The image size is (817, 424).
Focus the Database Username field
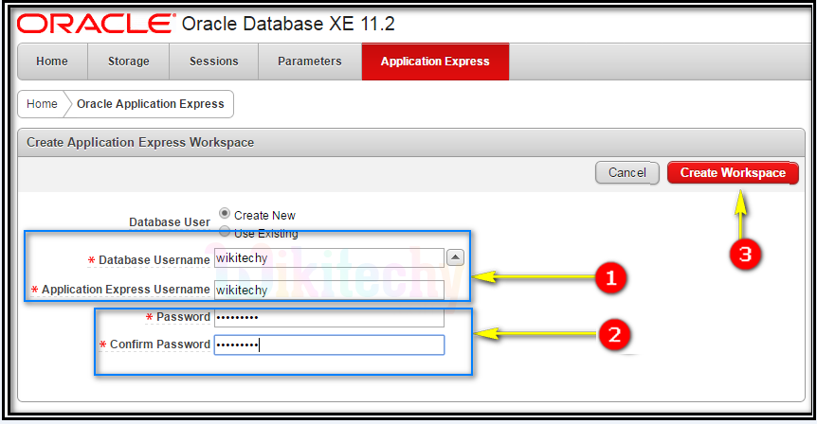328,258
